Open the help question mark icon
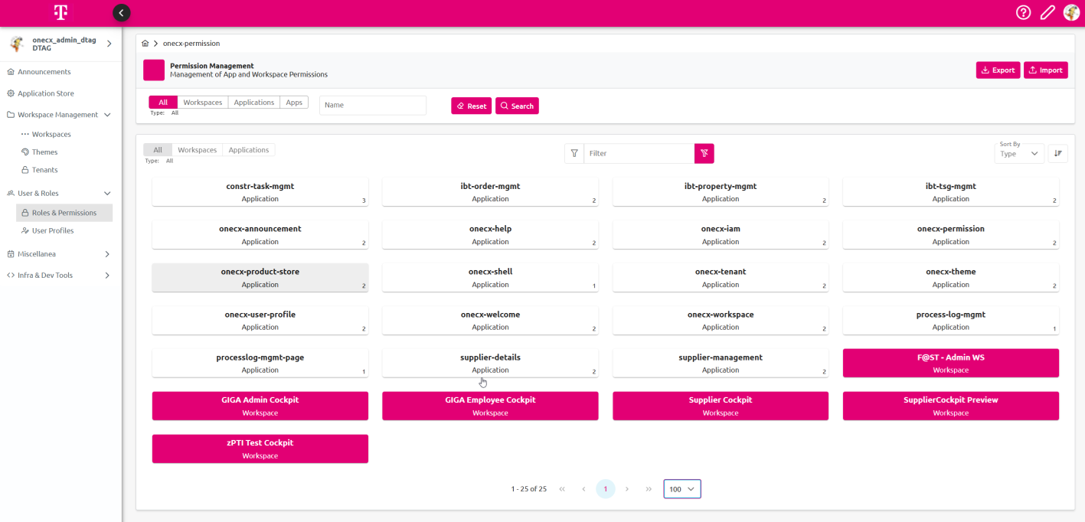Image resolution: width=1085 pixels, height=522 pixels. [1023, 12]
